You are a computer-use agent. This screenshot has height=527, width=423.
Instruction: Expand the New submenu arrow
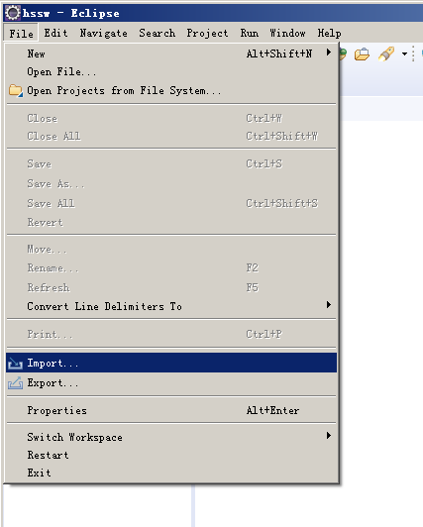point(329,53)
